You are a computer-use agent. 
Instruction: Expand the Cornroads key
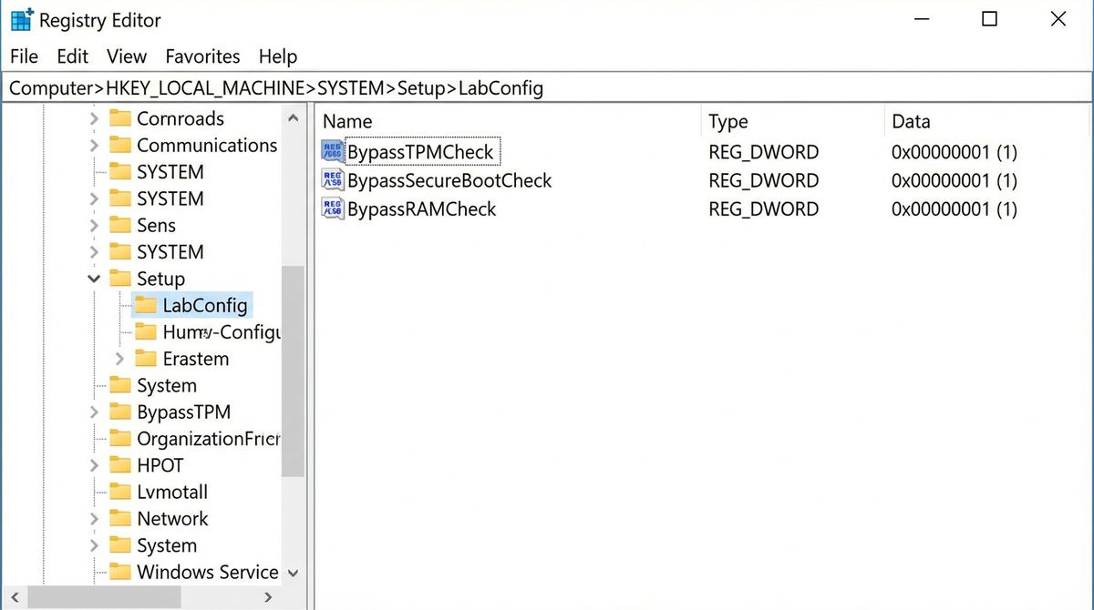(94, 118)
